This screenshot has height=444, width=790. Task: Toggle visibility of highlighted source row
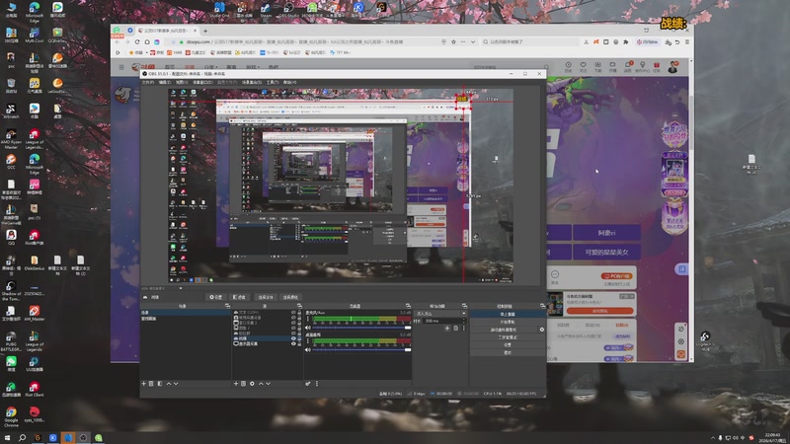pyautogui.click(x=293, y=338)
